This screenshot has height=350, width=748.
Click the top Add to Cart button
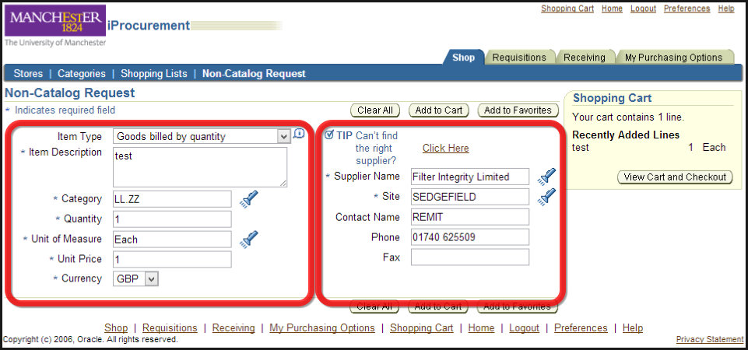pyautogui.click(x=439, y=110)
